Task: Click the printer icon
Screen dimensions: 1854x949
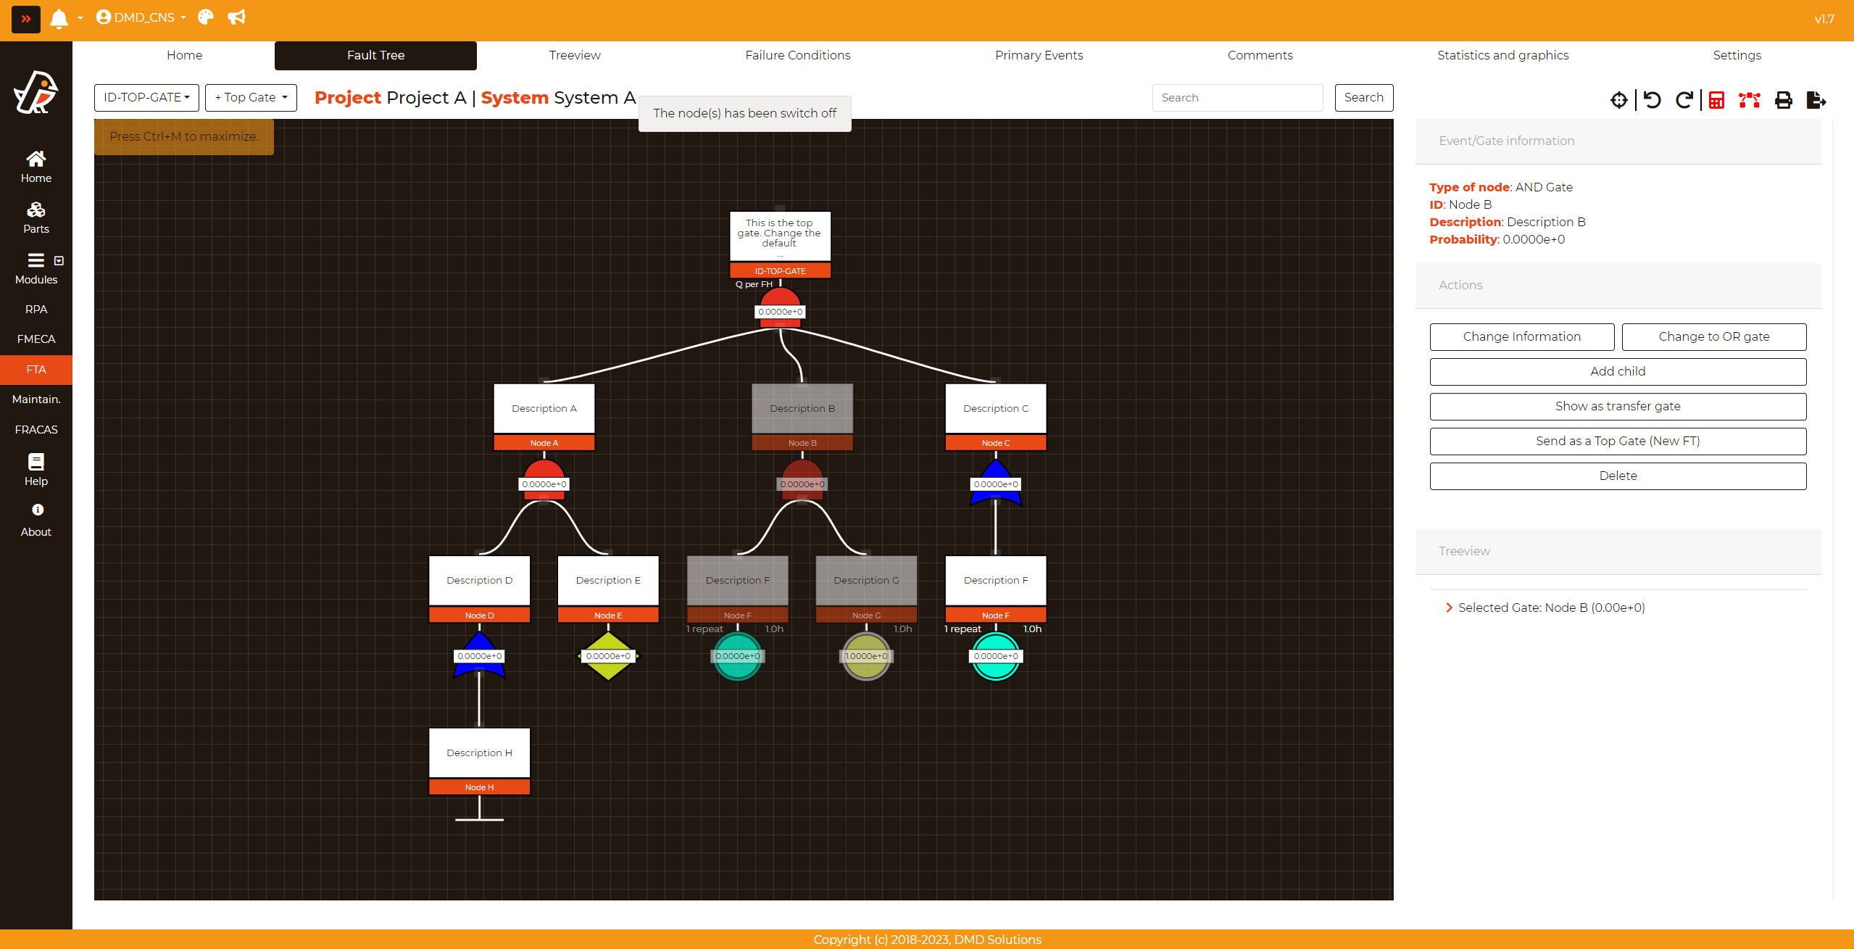Action: [x=1784, y=100]
